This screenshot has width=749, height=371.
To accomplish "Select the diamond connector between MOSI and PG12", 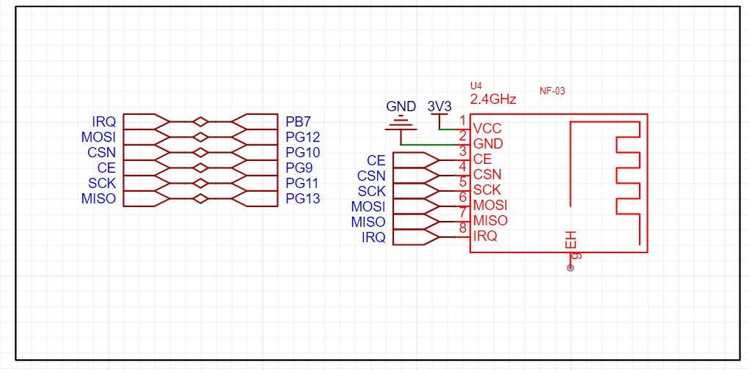I will [x=200, y=137].
